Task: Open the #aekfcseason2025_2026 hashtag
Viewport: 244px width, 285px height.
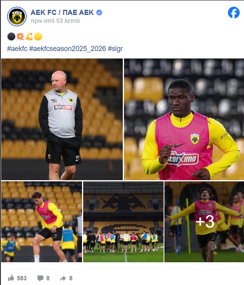Action: click(x=67, y=49)
